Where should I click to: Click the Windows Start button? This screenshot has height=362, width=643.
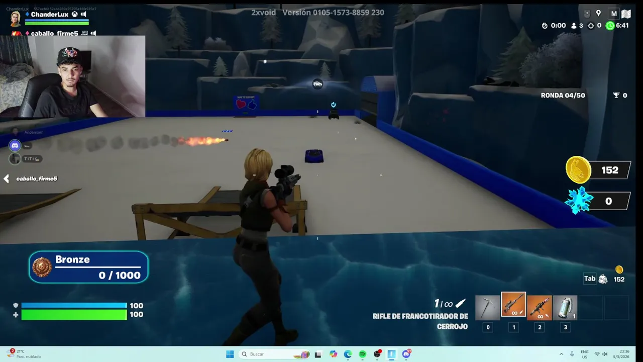pyautogui.click(x=230, y=354)
